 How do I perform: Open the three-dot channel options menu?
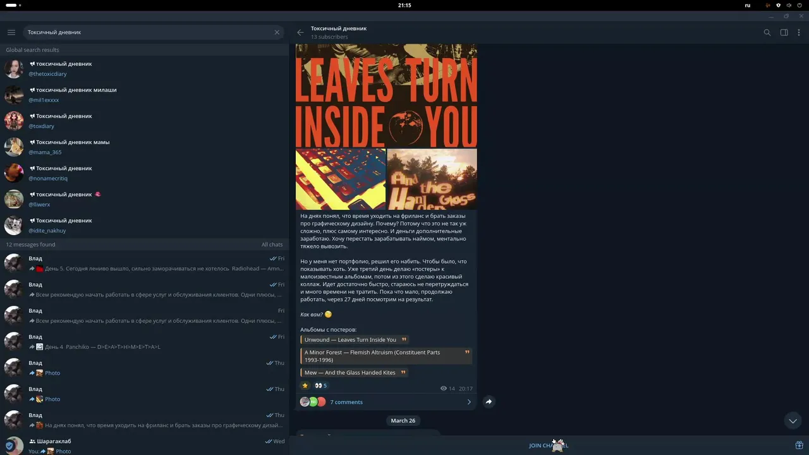click(x=800, y=32)
